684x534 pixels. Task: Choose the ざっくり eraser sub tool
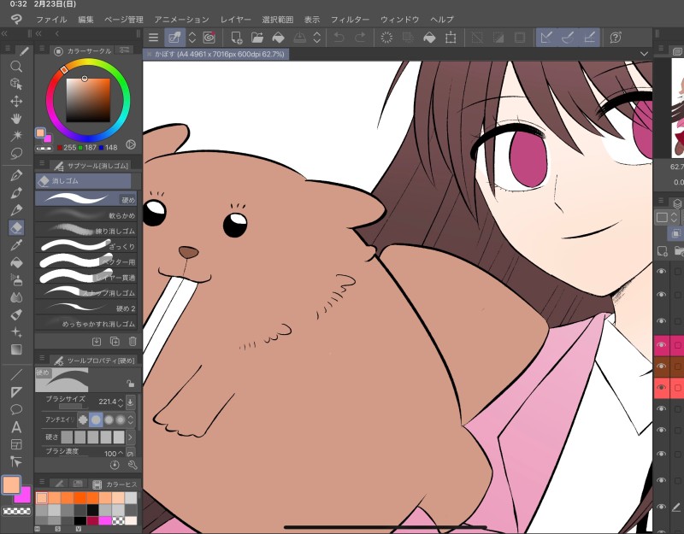pyautogui.click(x=86, y=246)
